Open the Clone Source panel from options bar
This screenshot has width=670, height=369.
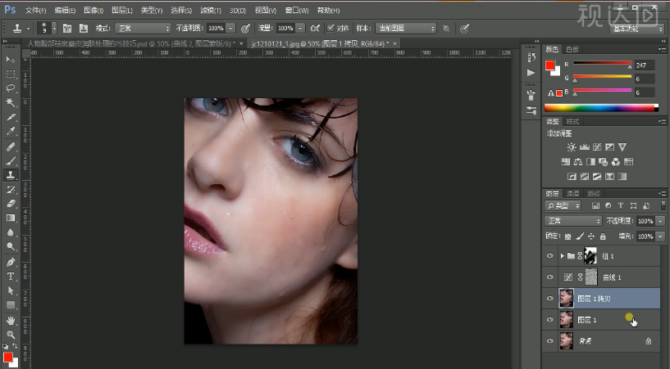84,28
